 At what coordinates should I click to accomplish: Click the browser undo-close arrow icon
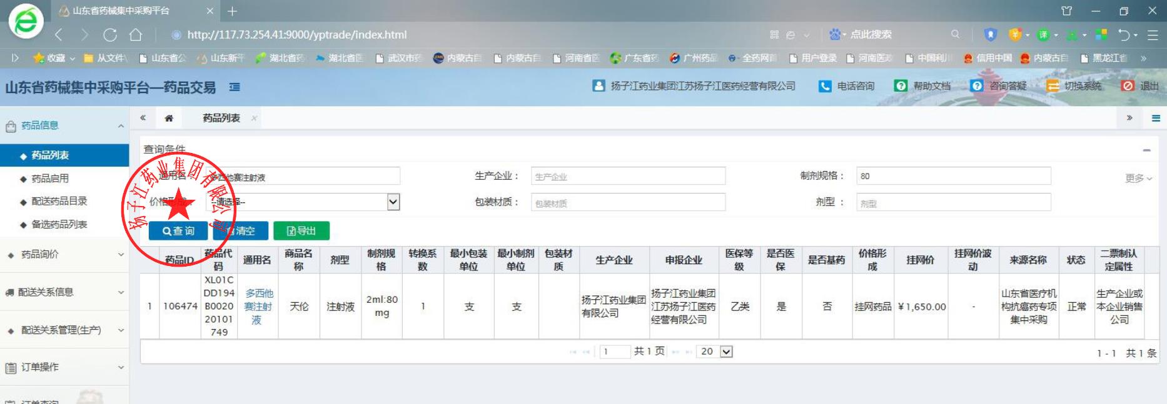click(x=1124, y=35)
